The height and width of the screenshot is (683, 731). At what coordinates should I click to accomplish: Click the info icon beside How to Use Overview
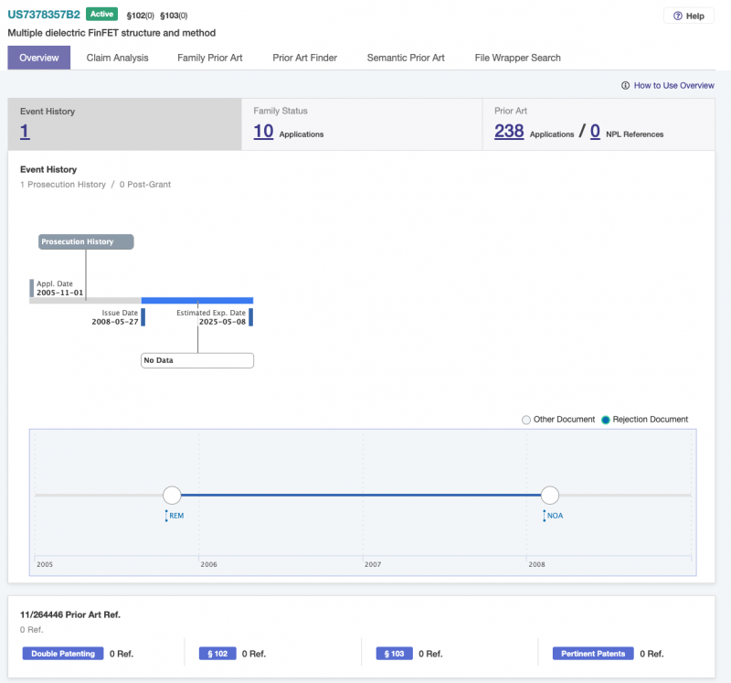[625, 85]
